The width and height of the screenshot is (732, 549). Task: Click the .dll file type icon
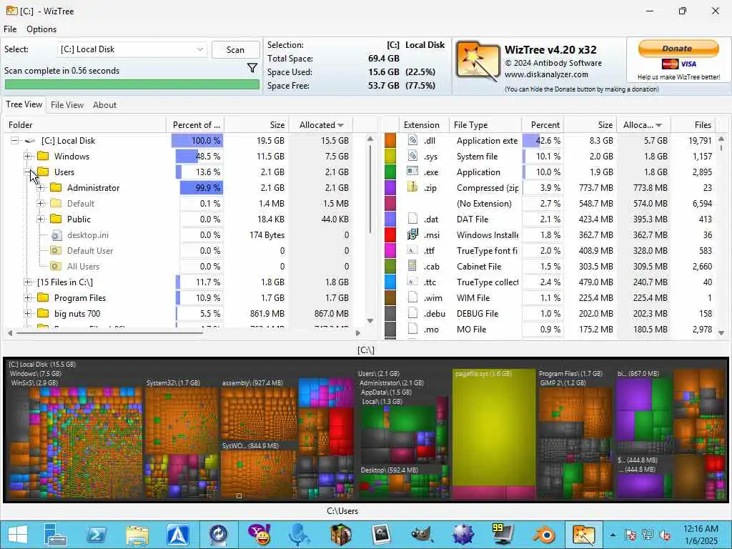point(412,140)
